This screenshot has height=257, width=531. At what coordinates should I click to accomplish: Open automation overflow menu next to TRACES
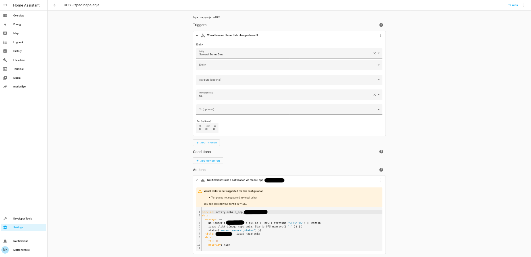click(524, 5)
